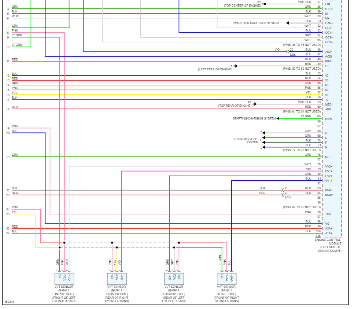Click the ECM pin number 65 beside LT GRN
354x309 pixels.
319,116
